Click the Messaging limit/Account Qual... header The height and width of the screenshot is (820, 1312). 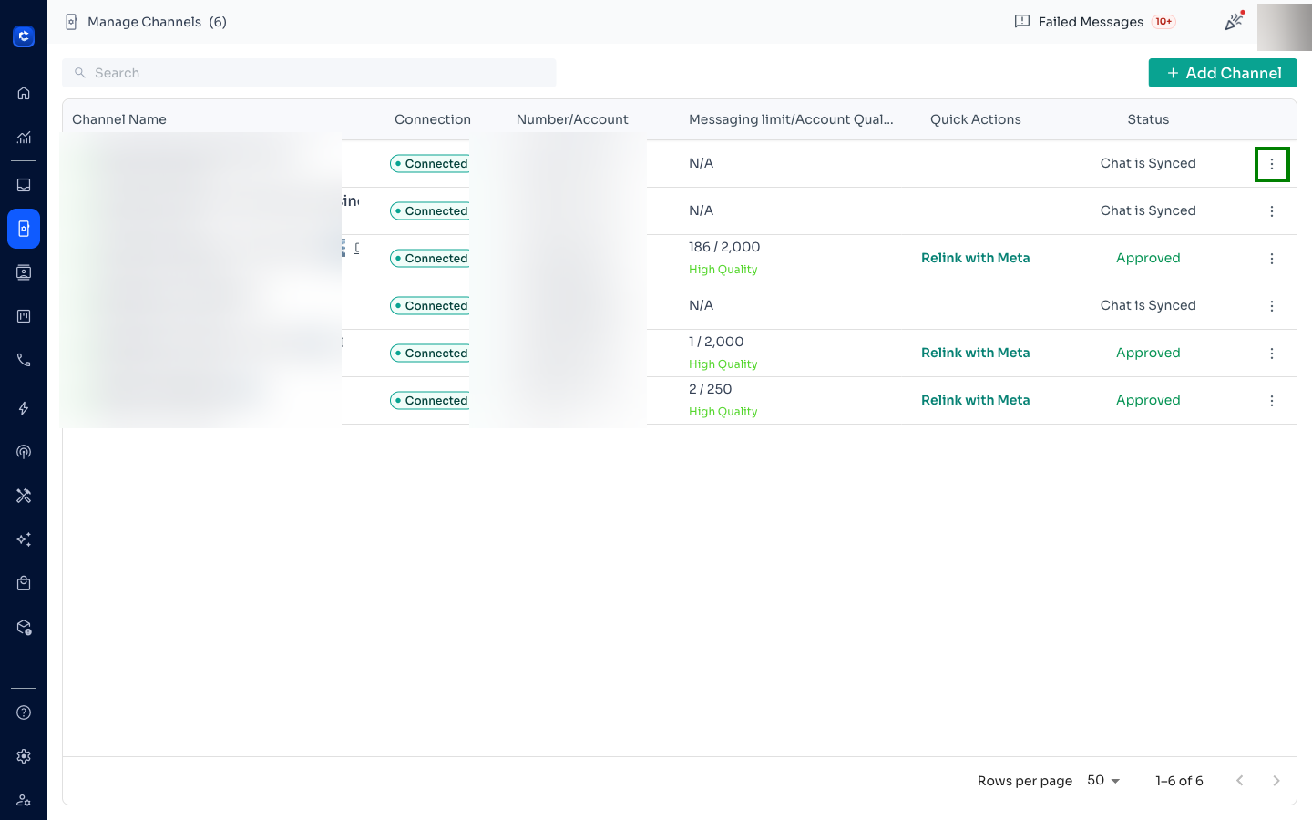791,119
